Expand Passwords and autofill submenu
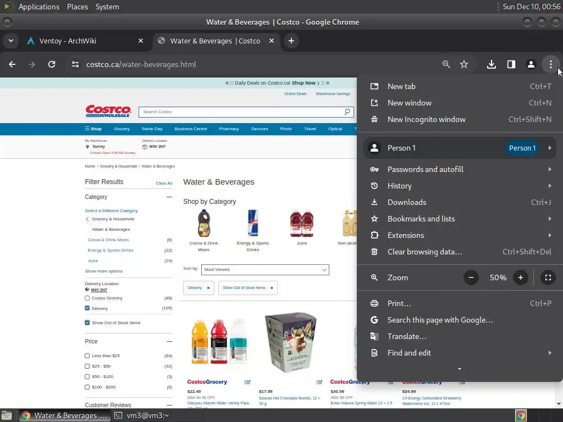This screenshot has height=422, width=563. [460, 169]
